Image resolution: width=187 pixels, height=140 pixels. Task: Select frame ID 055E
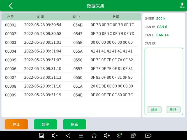point(78,43)
